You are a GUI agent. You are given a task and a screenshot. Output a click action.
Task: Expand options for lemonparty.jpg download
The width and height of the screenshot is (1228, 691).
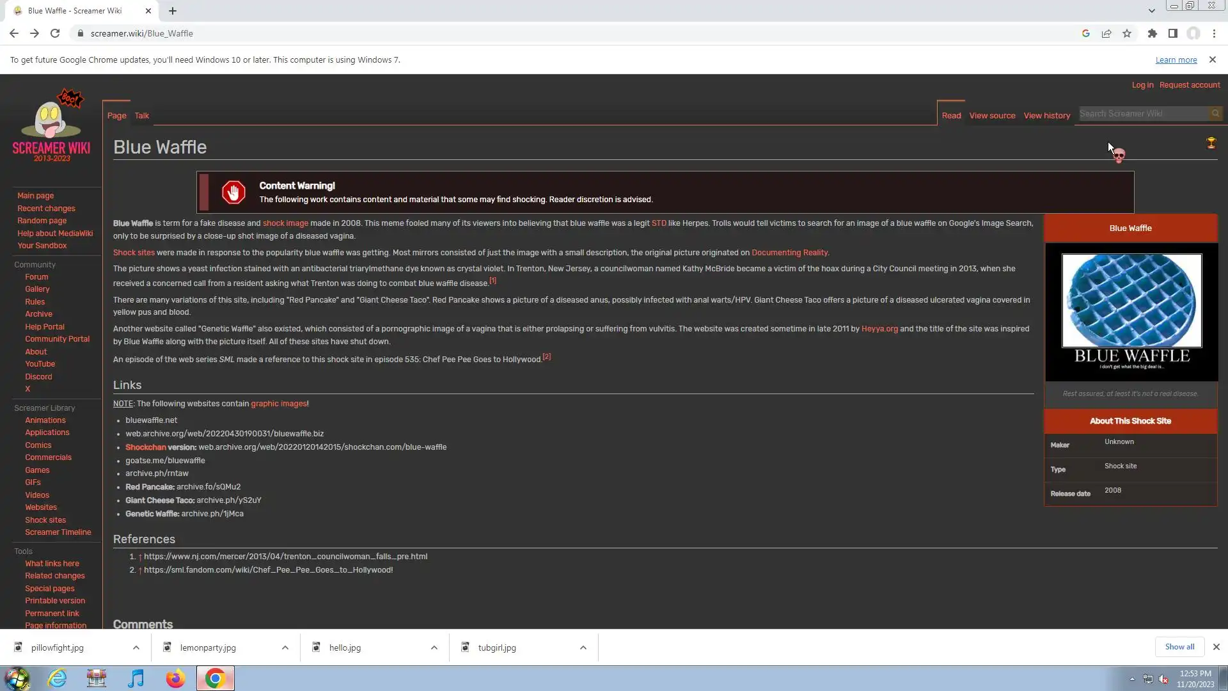285,647
